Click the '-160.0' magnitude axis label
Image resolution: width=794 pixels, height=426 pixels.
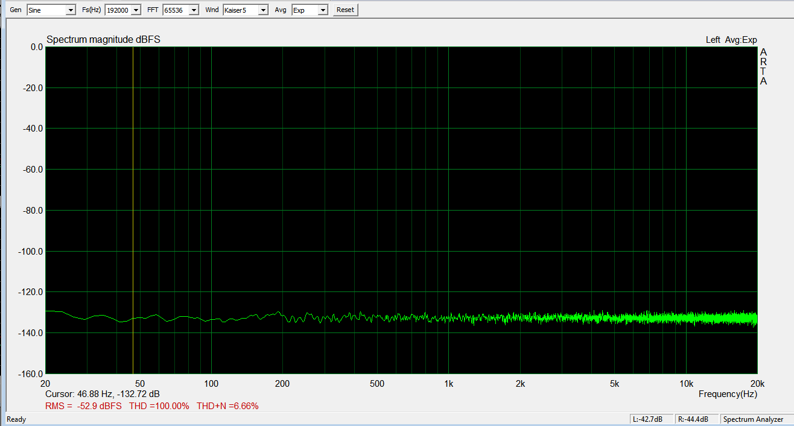tap(31, 374)
